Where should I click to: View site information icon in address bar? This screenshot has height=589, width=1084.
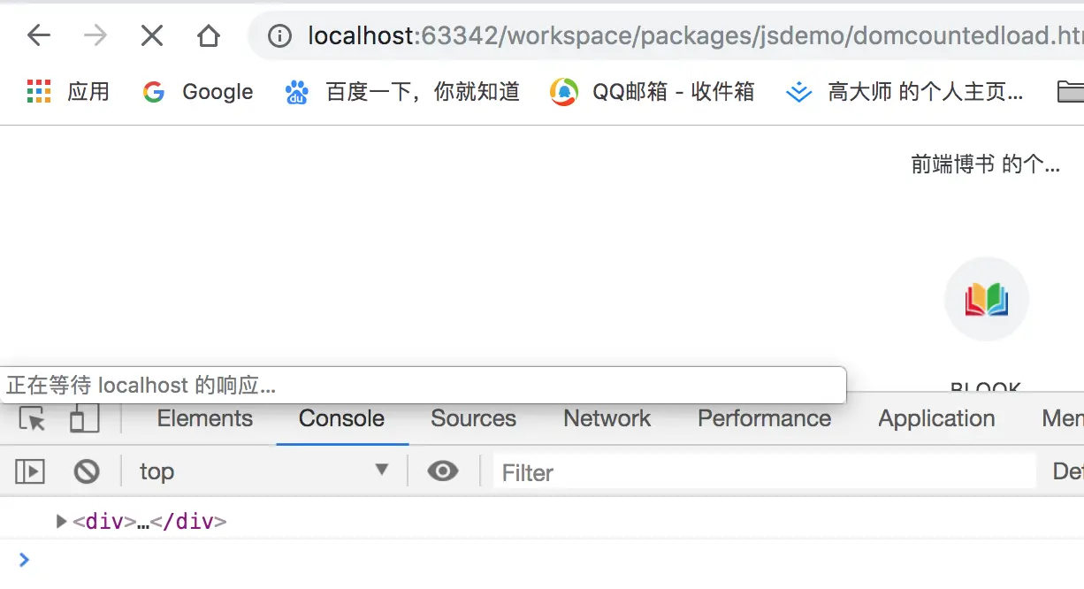tap(279, 35)
